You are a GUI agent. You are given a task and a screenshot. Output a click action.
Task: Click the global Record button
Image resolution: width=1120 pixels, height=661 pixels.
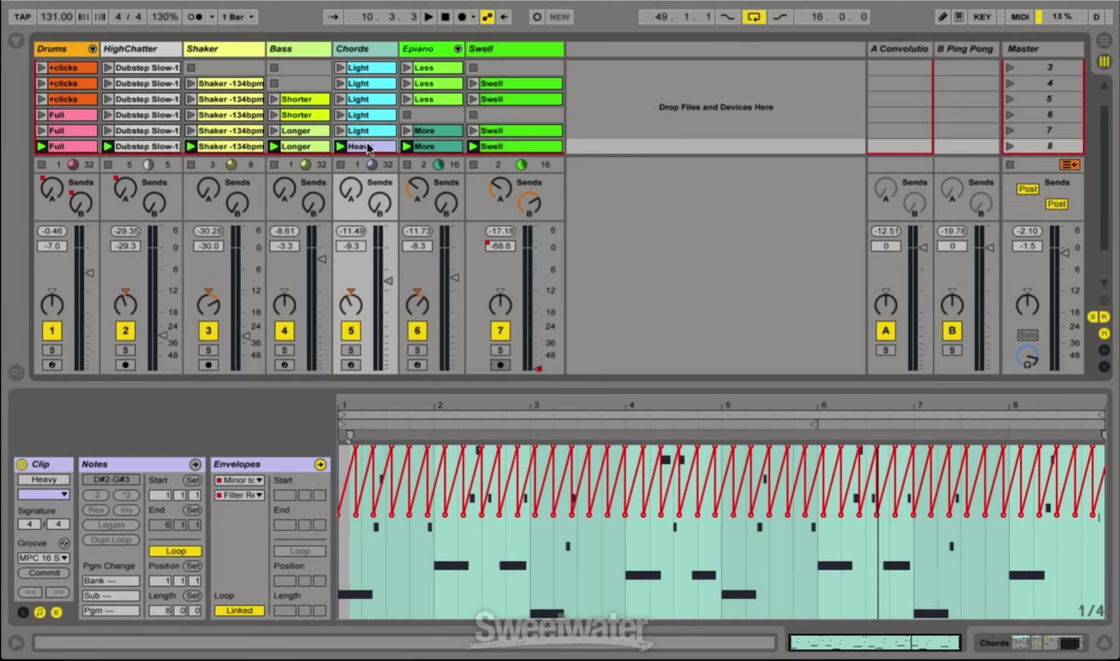pyautogui.click(x=462, y=17)
